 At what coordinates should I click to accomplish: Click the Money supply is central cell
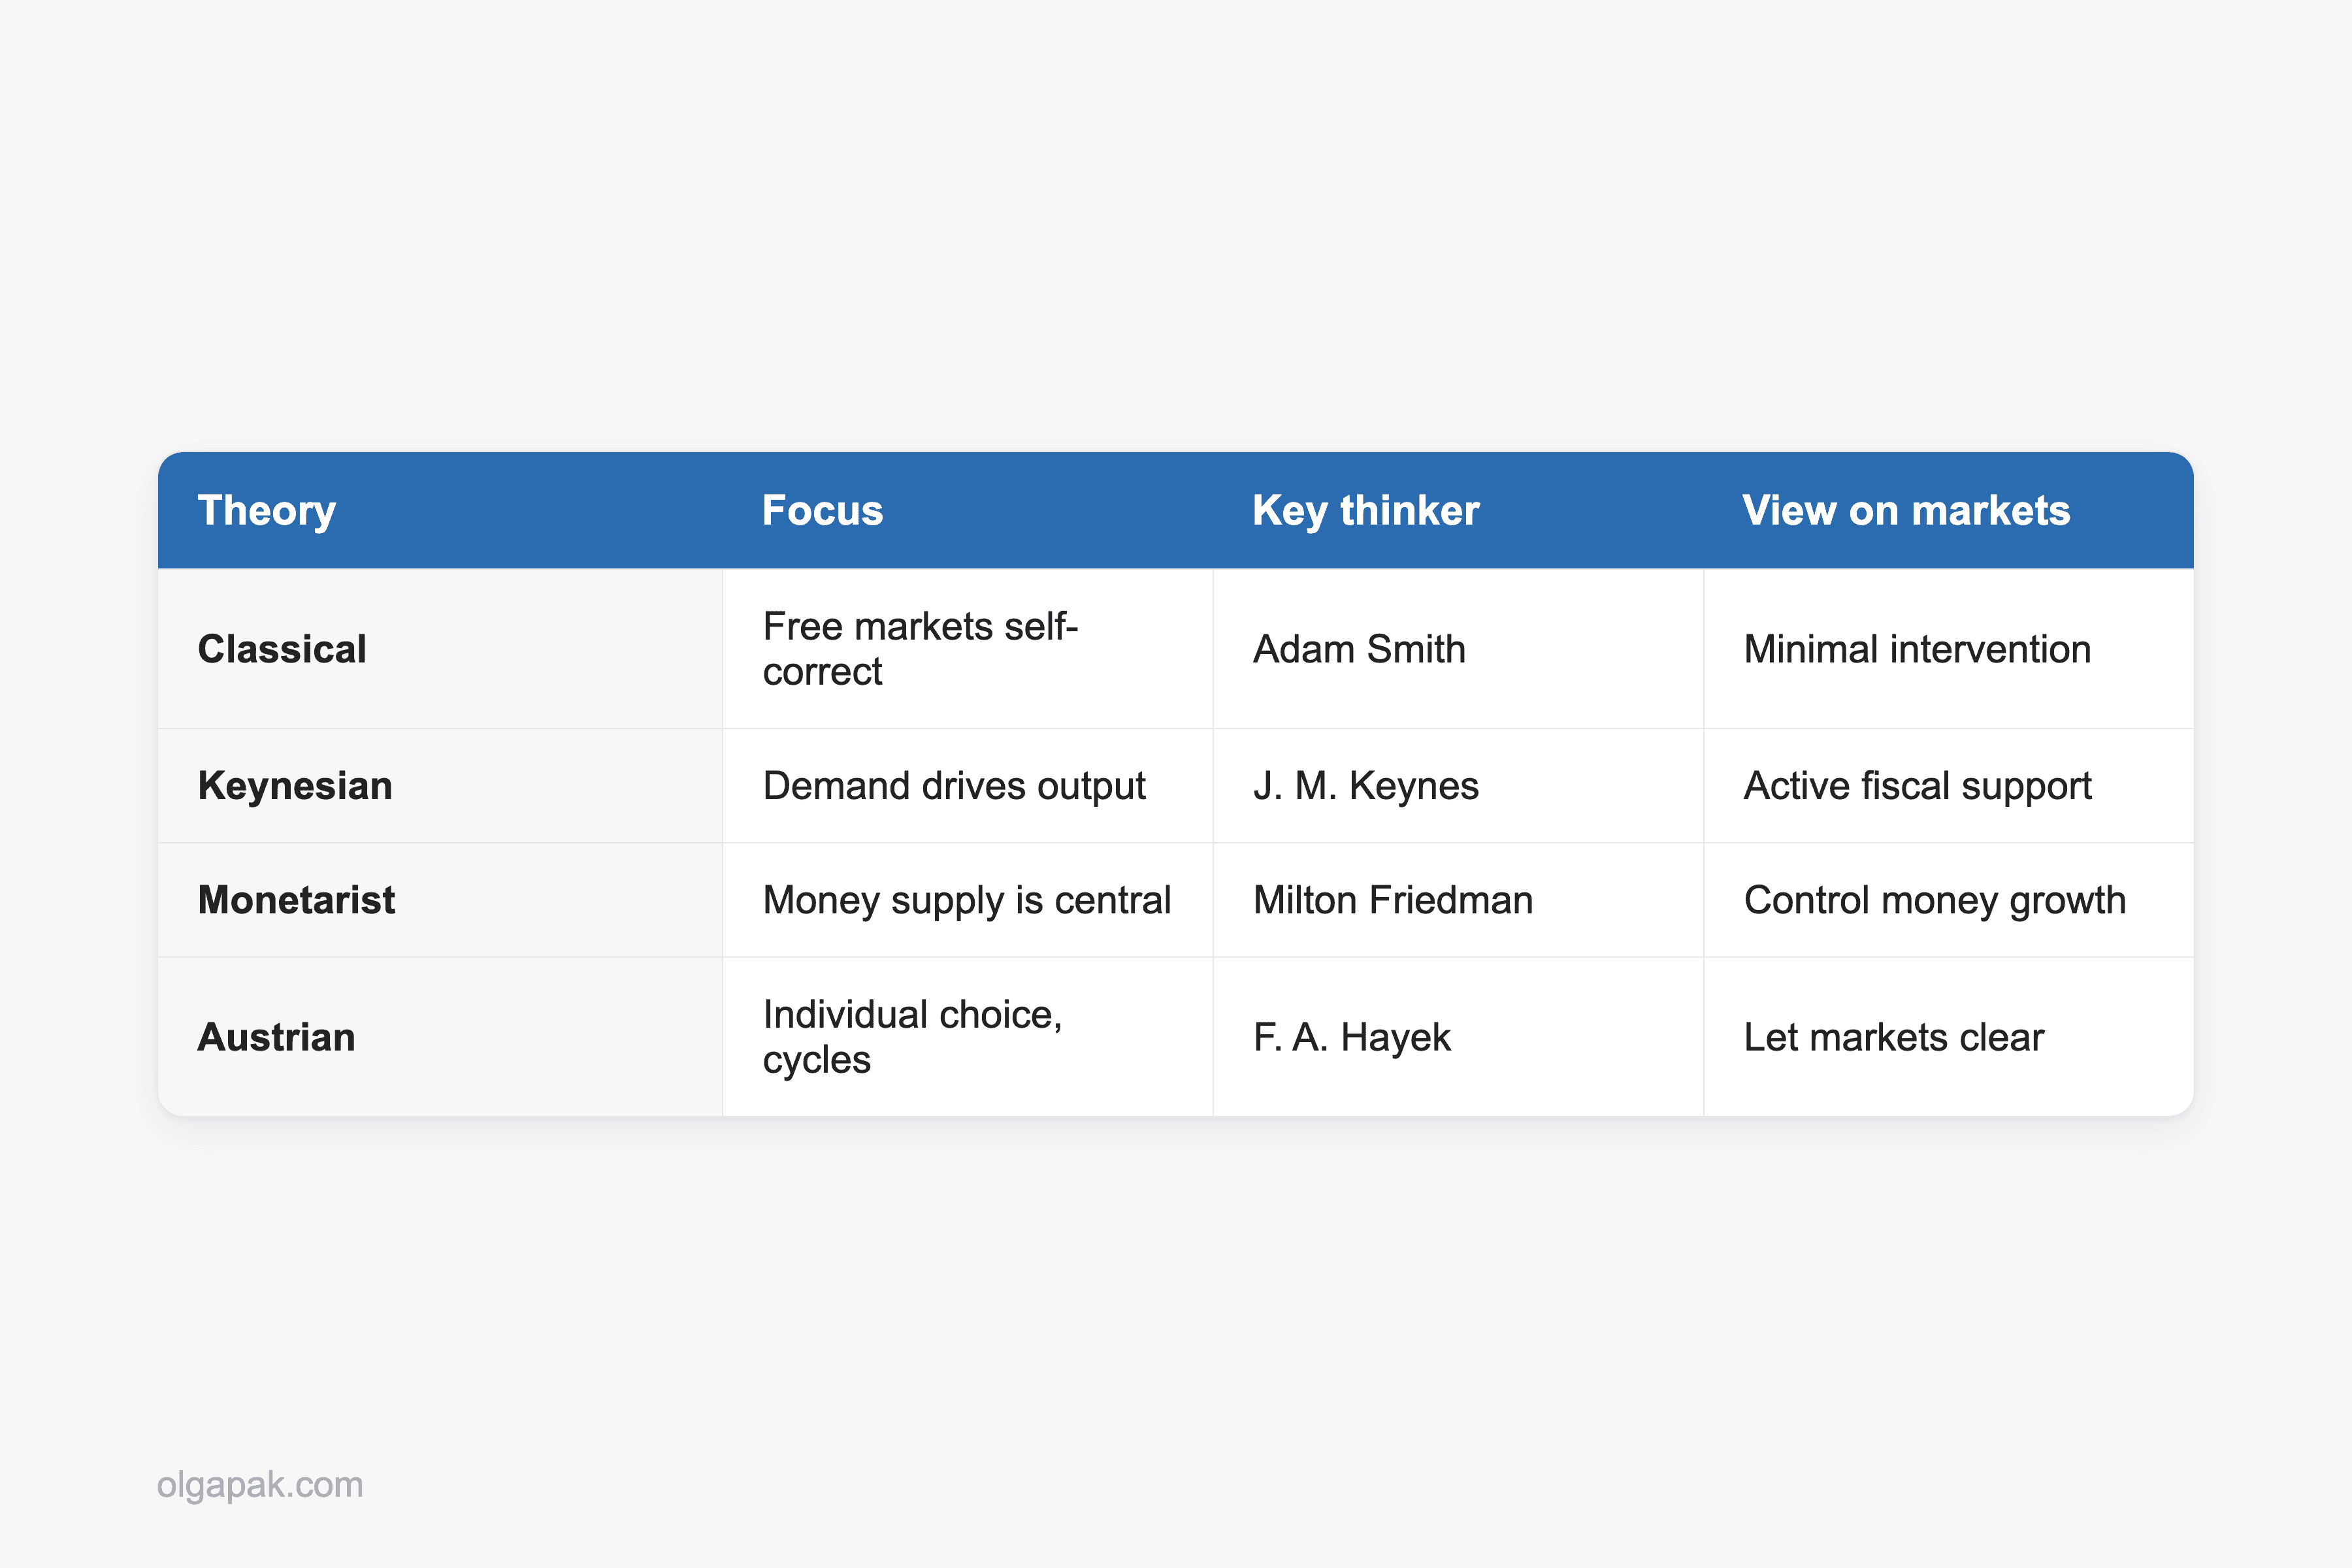(967, 900)
